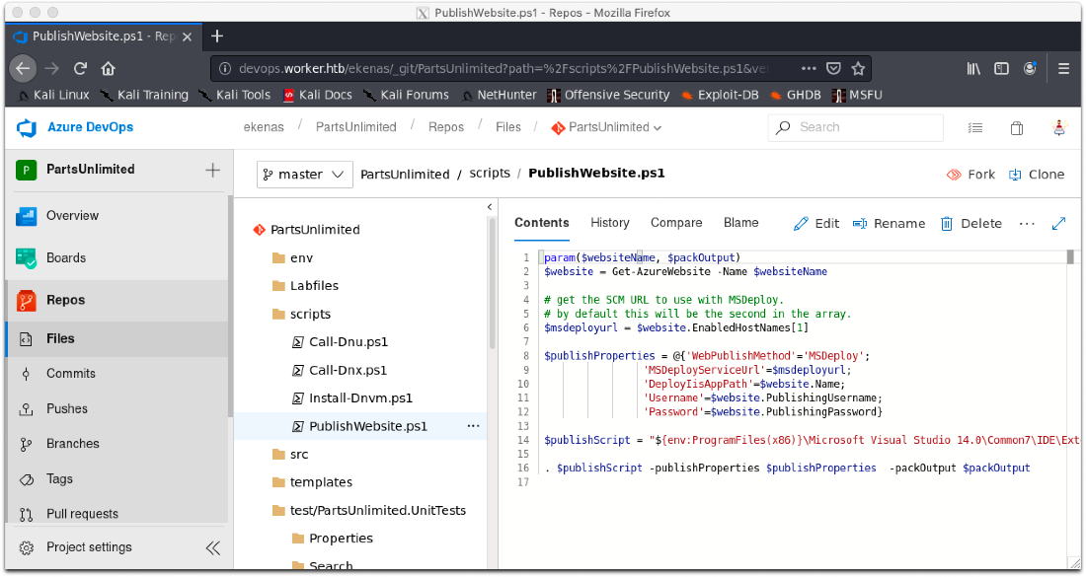This screenshot has height=577, width=1086.
Task: Switch to the Compare tab
Action: pos(676,223)
